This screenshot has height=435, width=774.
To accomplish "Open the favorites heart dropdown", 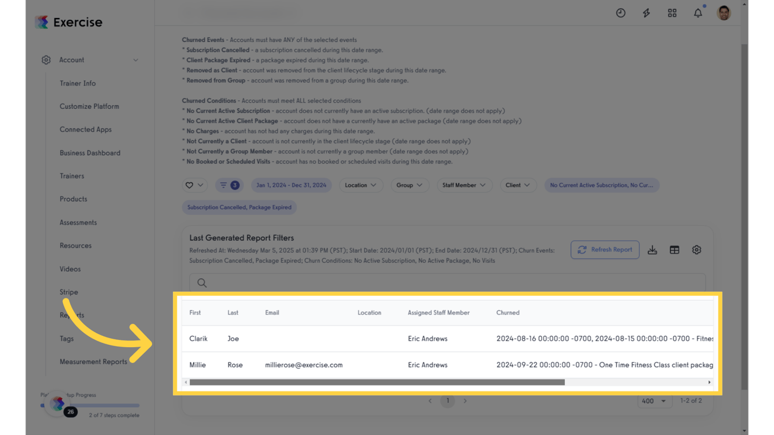I will (194, 185).
